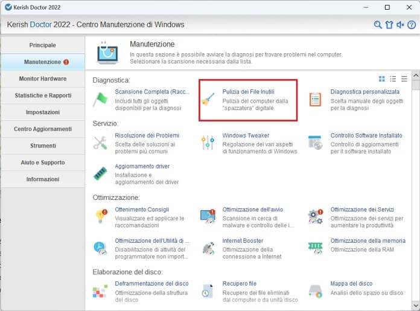Open Ottenimento Consigli link

click(x=142, y=210)
